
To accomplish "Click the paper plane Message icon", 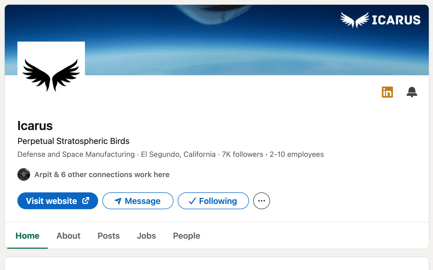I will (x=118, y=201).
